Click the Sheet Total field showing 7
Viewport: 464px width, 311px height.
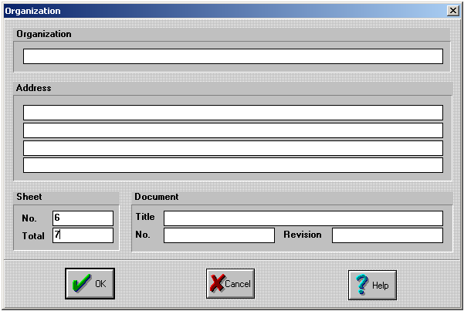tap(83, 235)
